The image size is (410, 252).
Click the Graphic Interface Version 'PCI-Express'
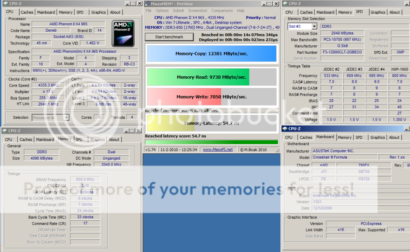tap(368, 224)
